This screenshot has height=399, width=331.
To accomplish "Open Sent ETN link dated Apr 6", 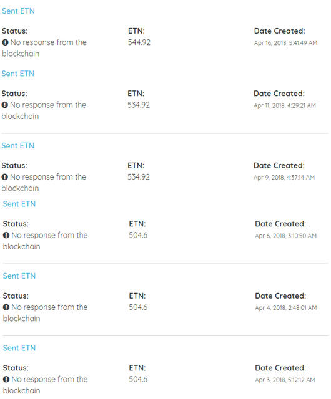I will 19,204.
